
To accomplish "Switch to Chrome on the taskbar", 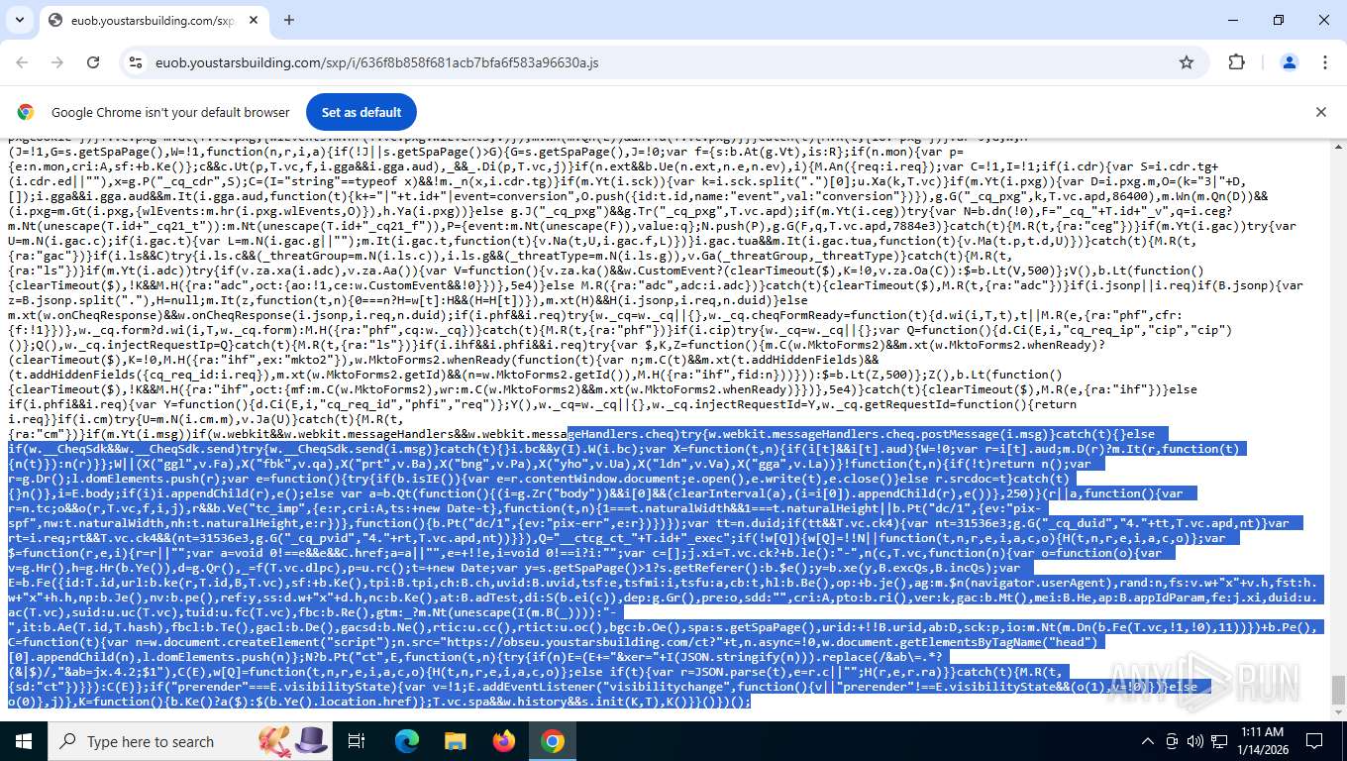I will click(x=552, y=741).
